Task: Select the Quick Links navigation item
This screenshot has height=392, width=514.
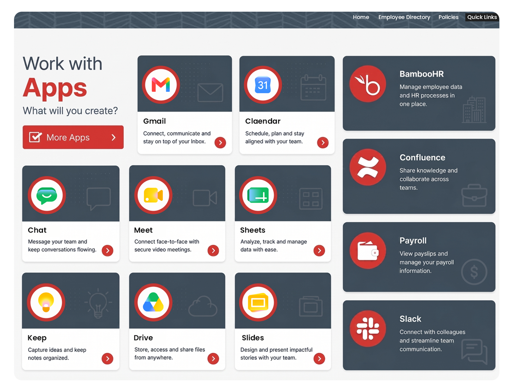Action: (x=482, y=17)
